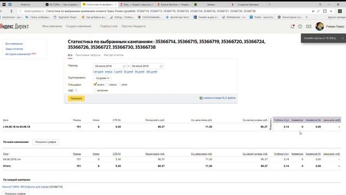Image resolution: width=346 pixels, height=195 pixels.
Task: Open the notifications bell icon
Action: (x=292, y=27)
